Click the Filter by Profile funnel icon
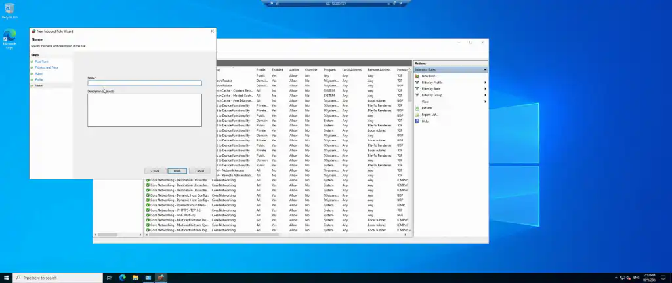The image size is (672, 283). pyautogui.click(x=417, y=83)
